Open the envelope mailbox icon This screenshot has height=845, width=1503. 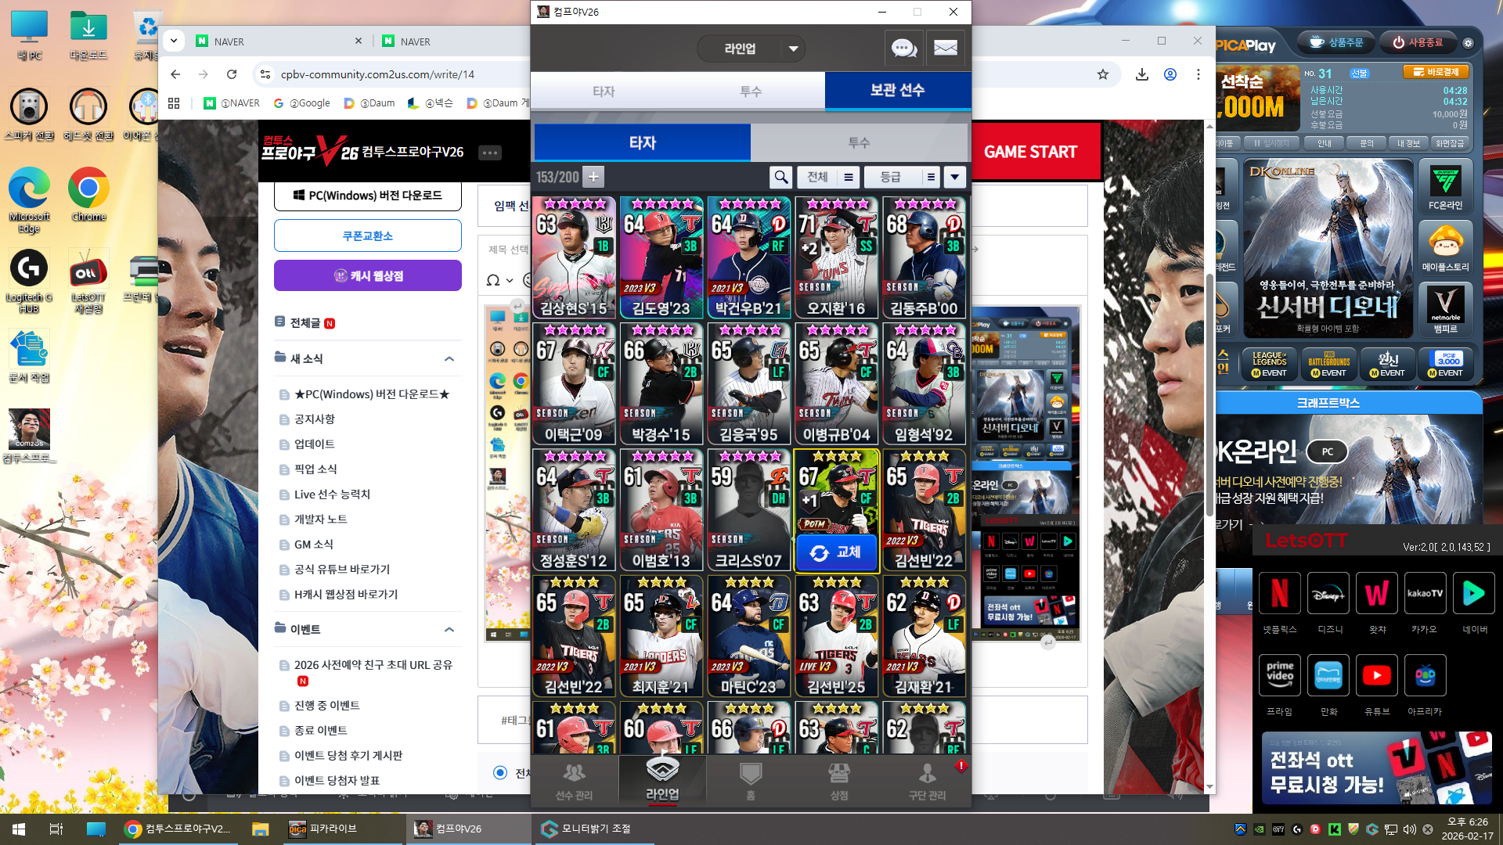point(946,49)
